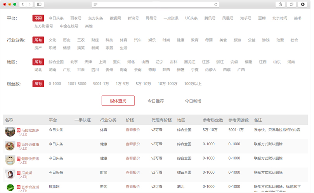Select 不限 platform option
The image size is (314, 193).
point(38,18)
